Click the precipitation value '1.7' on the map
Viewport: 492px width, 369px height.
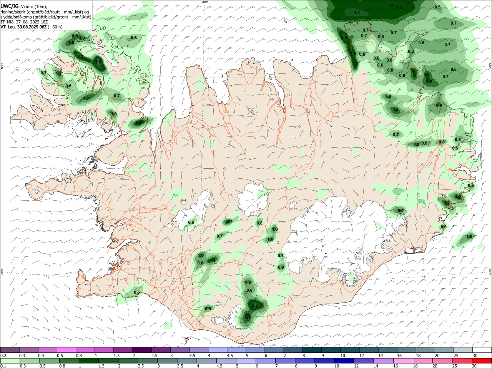tap(357, 13)
